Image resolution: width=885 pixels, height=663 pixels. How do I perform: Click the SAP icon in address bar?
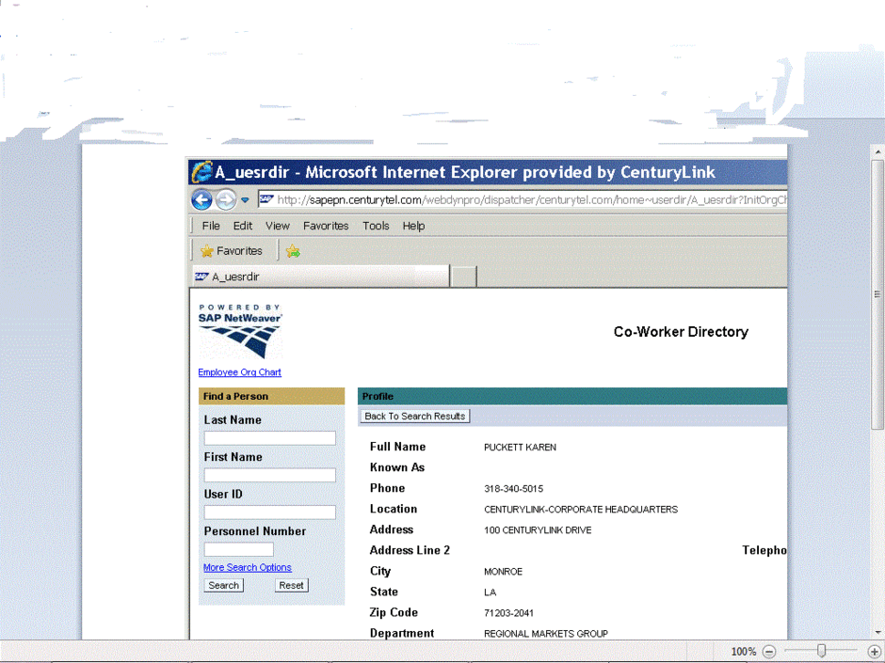[x=267, y=199]
